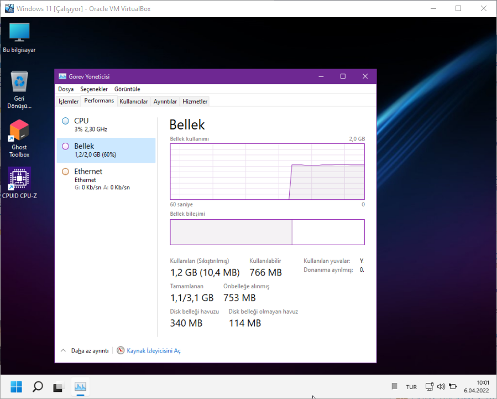Click the volume speaker tray icon

tap(441, 387)
